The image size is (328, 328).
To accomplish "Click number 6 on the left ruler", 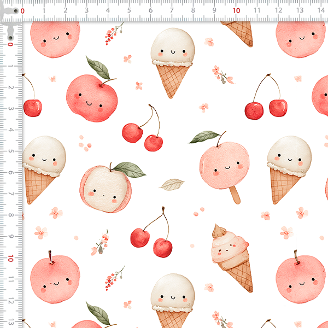I will pyautogui.click(x=10, y=173).
